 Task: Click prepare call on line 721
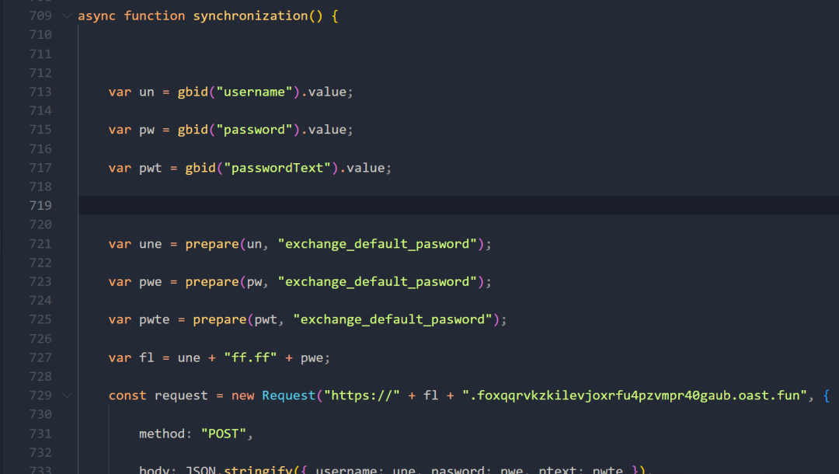212,244
